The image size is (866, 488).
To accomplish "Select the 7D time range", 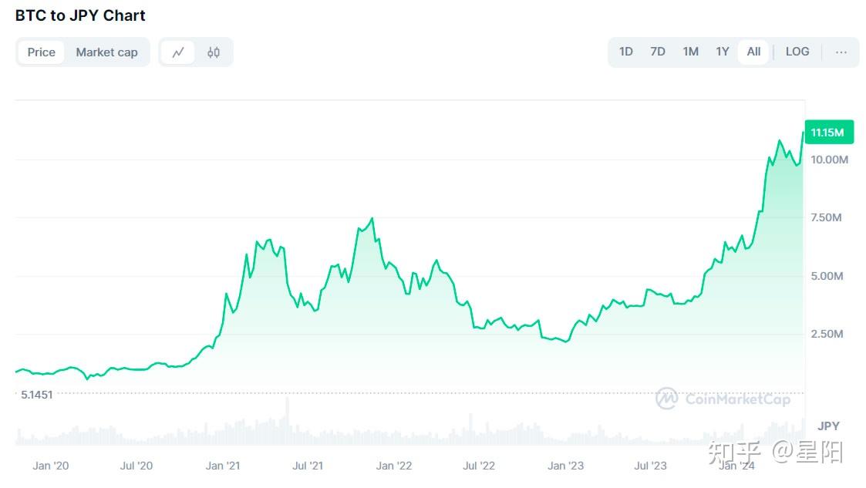I will [x=658, y=51].
